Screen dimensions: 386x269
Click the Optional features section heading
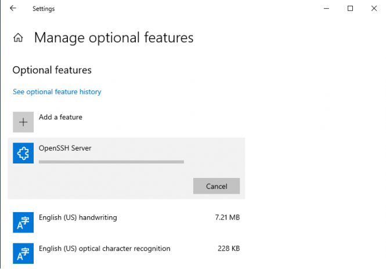tap(52, 70)
